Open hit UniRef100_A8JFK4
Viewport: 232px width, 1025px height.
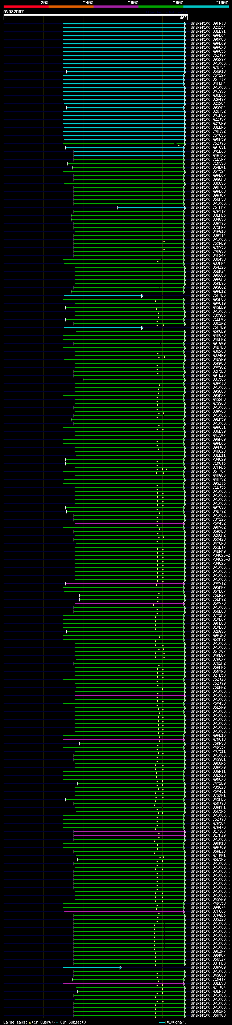click(208, 263)
